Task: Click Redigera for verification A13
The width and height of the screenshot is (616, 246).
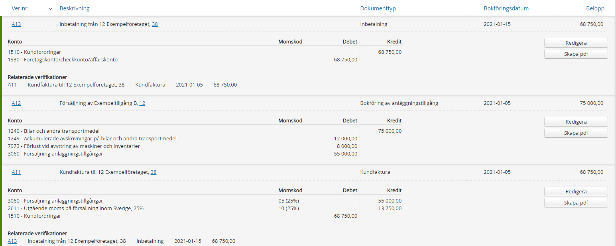Action: coord(576,43)
